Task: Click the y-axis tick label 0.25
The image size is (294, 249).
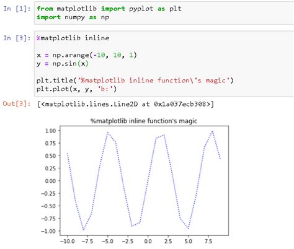Action: tap(51, 168)
